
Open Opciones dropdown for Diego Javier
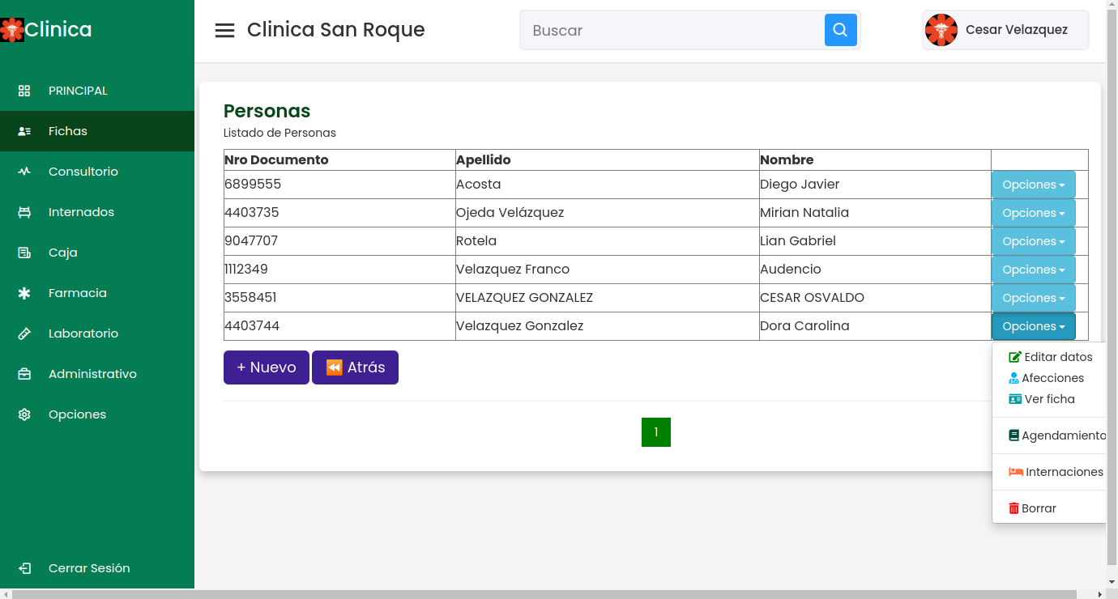[1034, 185]
